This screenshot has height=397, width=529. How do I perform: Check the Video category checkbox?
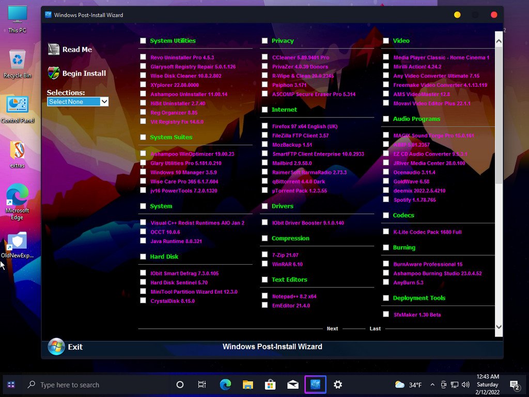click(x=386, y=40)
